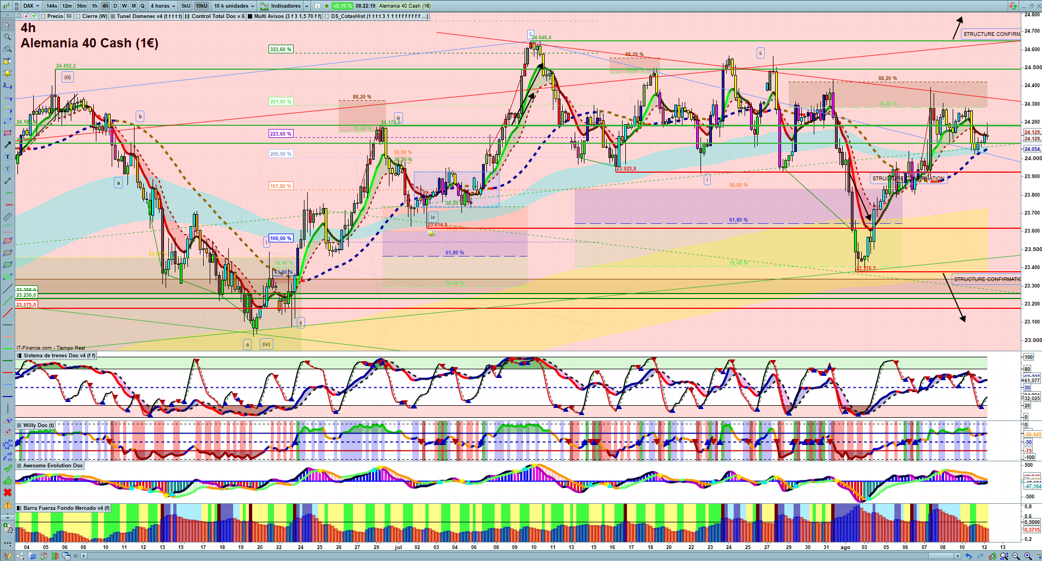Image resolution: width=1042 pixels, height=561 pixels.
Task: Click the yellow warning triangle icon
Action: 8,504
